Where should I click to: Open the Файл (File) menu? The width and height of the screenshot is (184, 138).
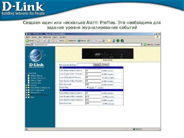coord(28,37)
